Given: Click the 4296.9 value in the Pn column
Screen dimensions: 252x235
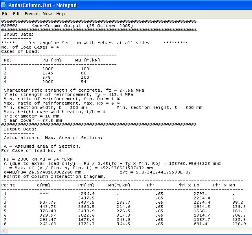Looking at the screenshot, I should pos(86,193).
